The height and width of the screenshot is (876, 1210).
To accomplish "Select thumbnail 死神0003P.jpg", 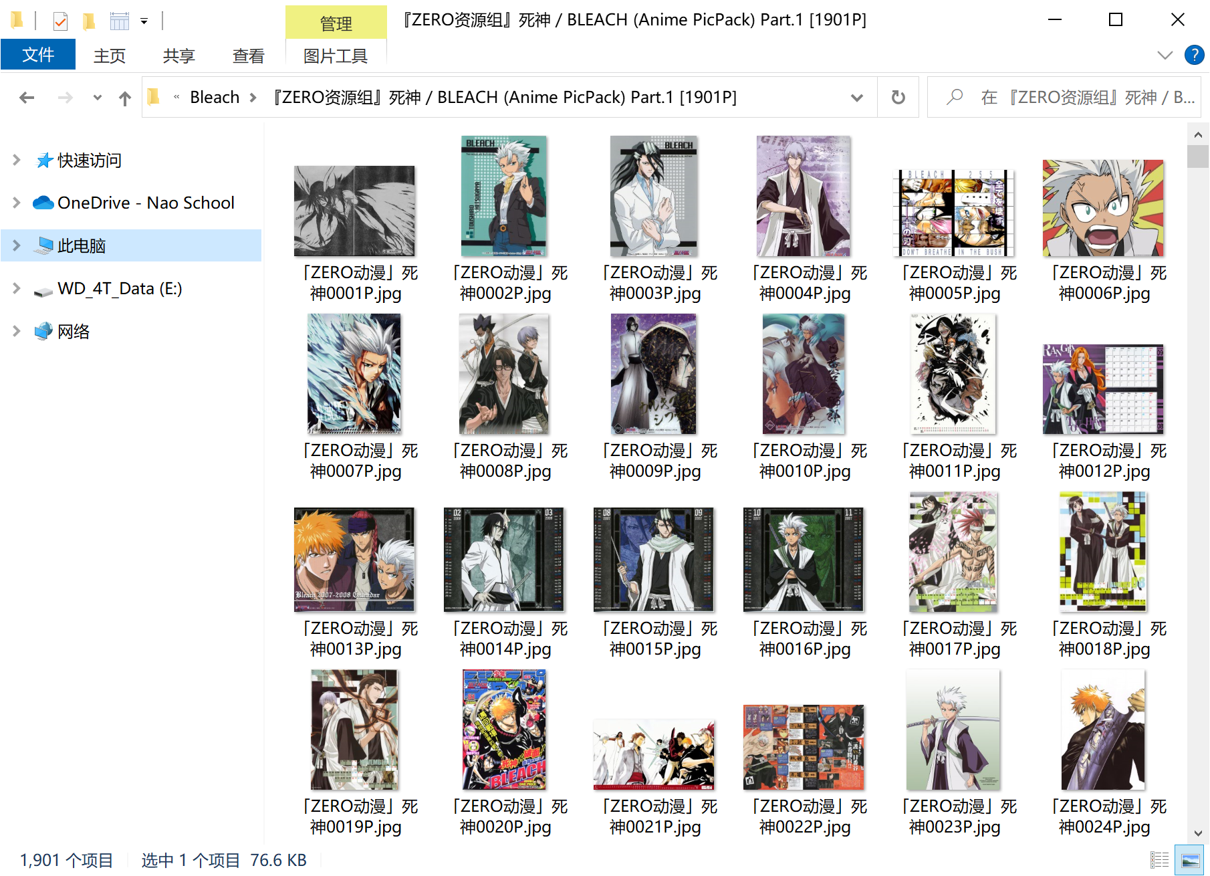I will point(654,197).
